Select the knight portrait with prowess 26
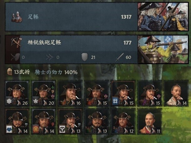Image resolution: width=191 pixels, height=143 pixels. 17,93
